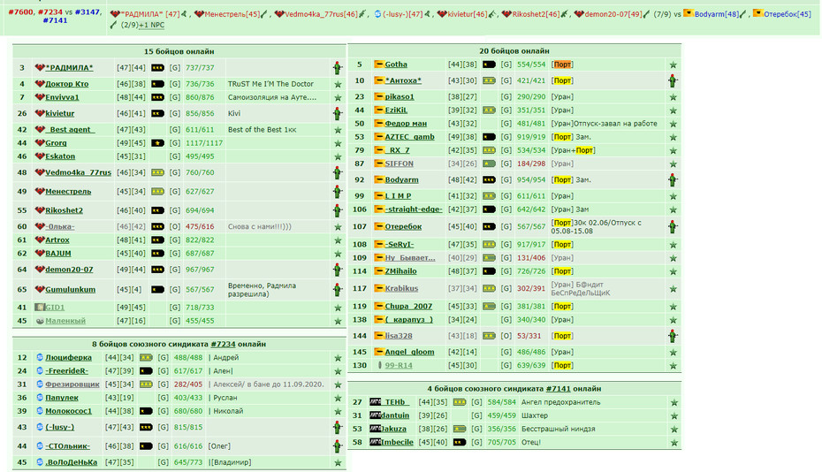
Task: Open .ВоЛоДеНьКа player profile
Action: tap(71, 462)
